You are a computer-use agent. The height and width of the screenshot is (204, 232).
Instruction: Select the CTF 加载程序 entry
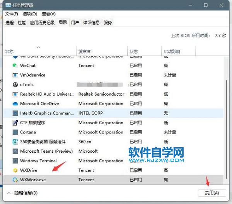coord(32,123)
